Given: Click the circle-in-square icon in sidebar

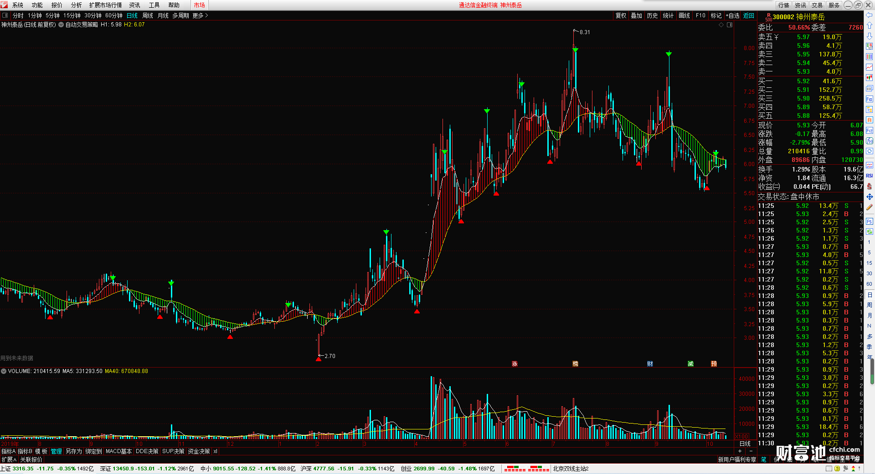Looking at the screenshot, I should pyautogui.click(x=870, y=151).
